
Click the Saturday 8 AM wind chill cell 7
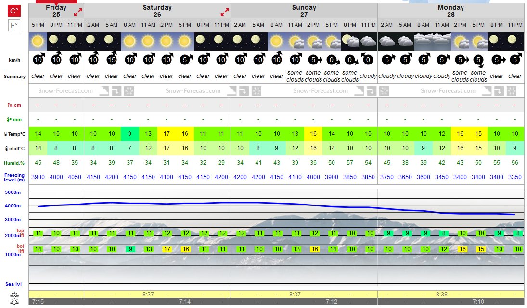click(x=130, y=148)
